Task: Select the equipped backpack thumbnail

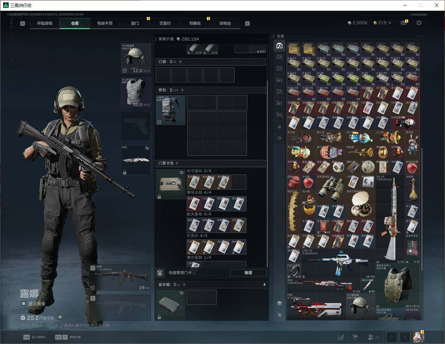Action: (170, 110)
